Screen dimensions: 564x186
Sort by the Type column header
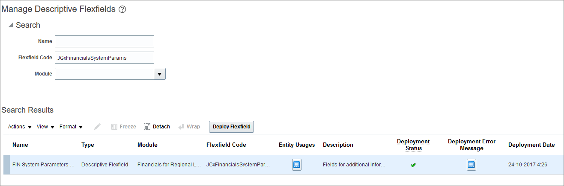[x=88, y=145]
